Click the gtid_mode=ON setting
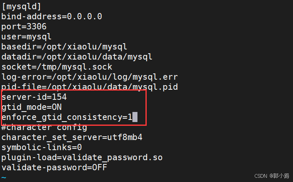This screenshot has height=182, width=293. click(x=32, y=107)
